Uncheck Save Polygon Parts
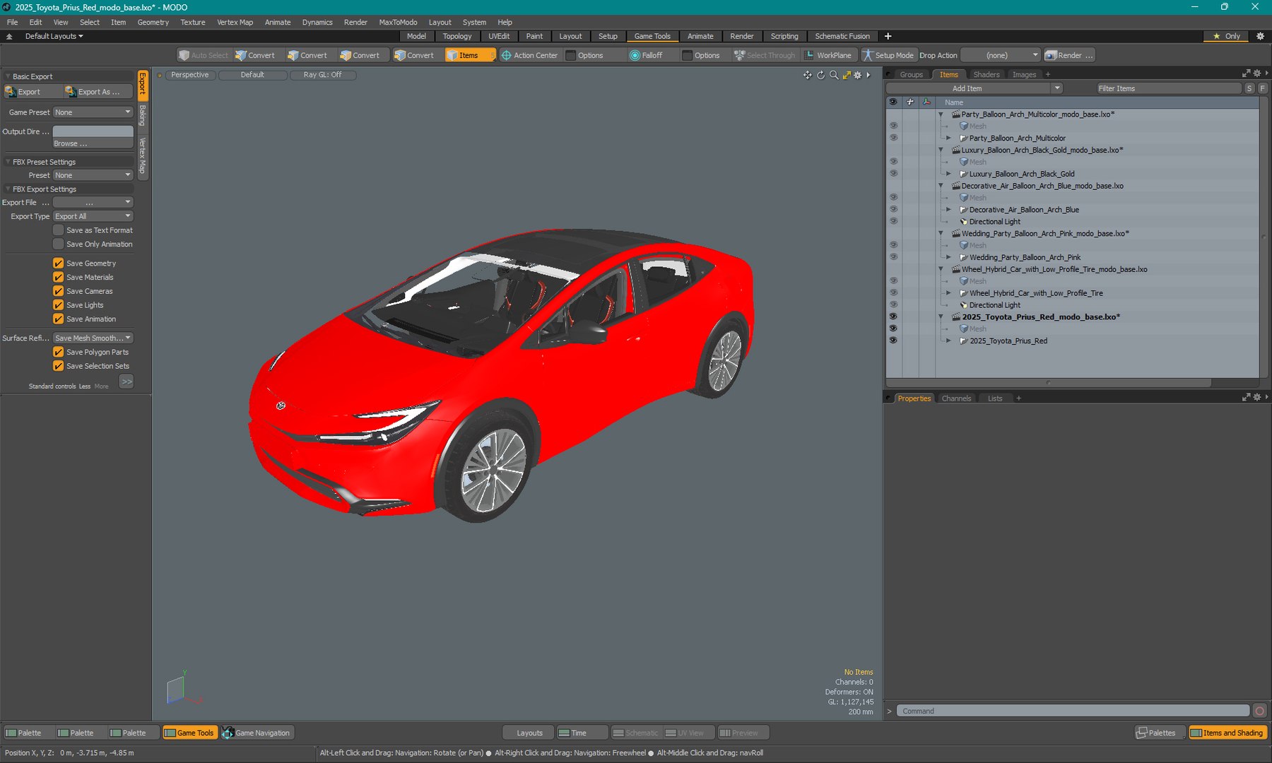The image size is (1272, 763). click(x=59, y=352)
